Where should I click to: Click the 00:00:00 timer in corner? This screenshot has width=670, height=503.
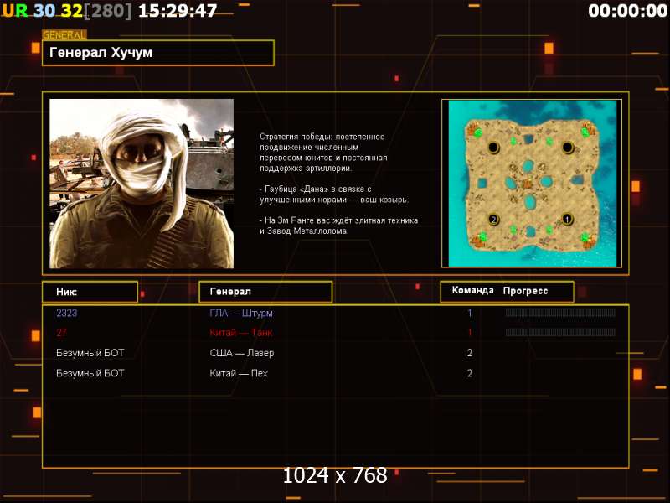click(627, 11)
